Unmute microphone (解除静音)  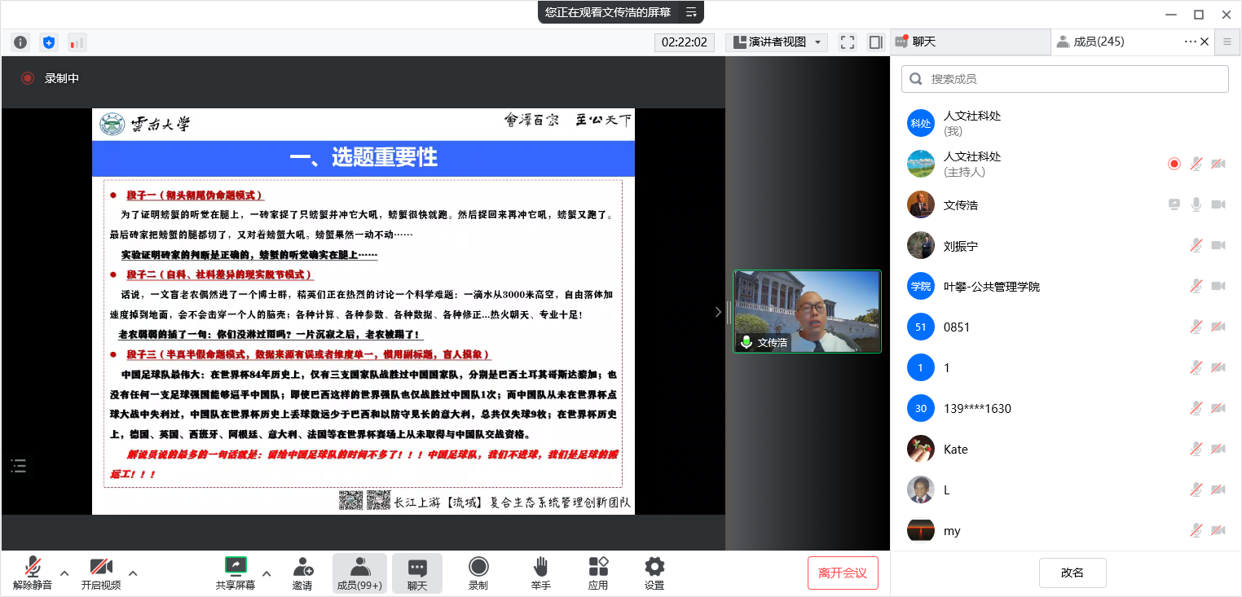point(33,573)
